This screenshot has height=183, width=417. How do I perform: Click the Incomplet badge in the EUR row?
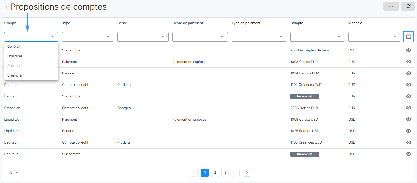305,96
